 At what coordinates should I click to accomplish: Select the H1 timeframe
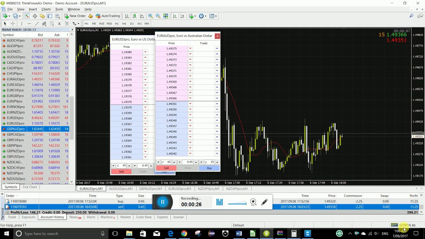pyautogui.click(x=117, y=24)
